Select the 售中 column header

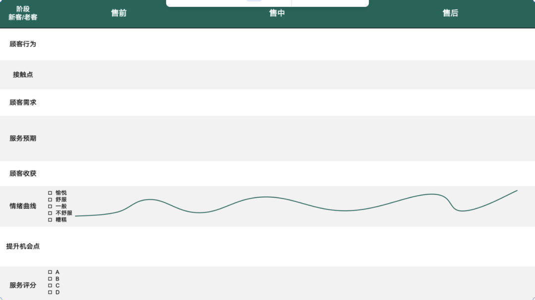point(277,13)
